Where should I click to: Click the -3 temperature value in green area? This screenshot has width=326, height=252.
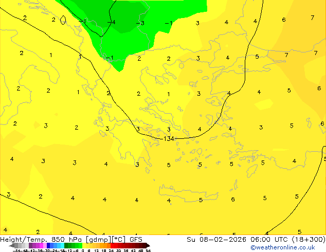point(140,23)
